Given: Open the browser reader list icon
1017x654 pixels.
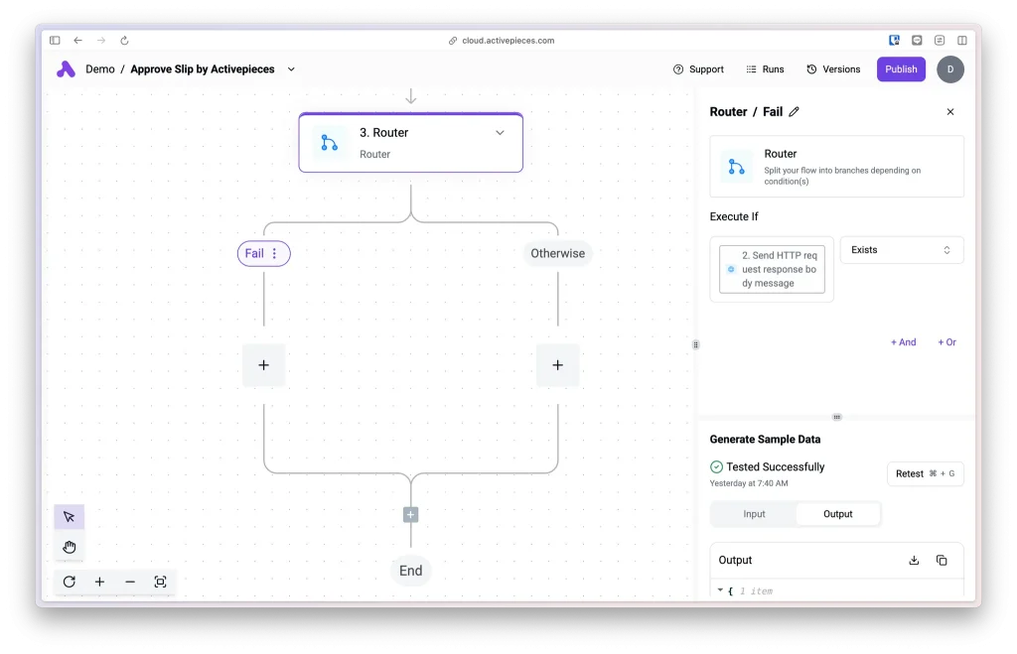Looking at the screenshot, I should (x=940, y=40).
